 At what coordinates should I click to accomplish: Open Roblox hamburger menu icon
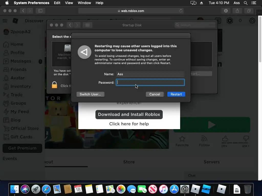[x=5, y=21]
